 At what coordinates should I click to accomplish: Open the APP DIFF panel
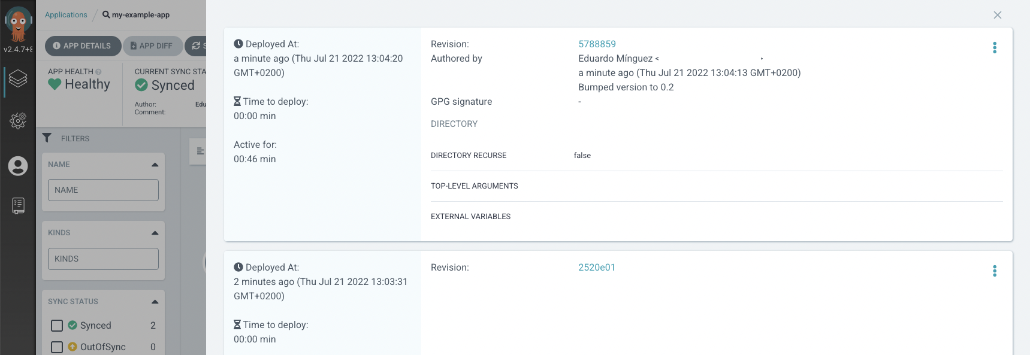[x=153, y=45]
